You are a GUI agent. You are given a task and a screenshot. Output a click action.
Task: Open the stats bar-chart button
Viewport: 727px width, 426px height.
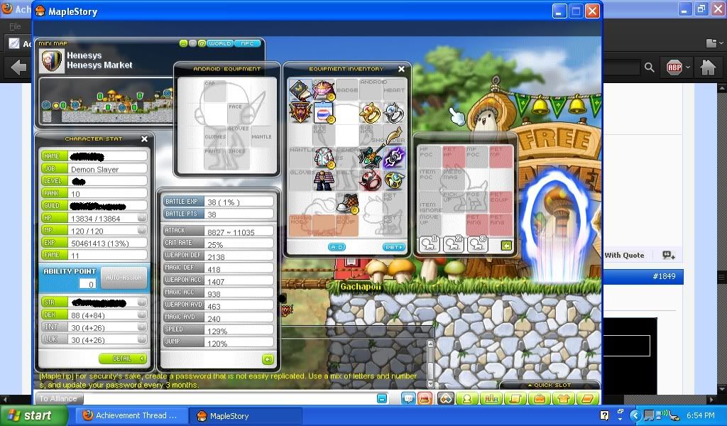pos(491,398)
